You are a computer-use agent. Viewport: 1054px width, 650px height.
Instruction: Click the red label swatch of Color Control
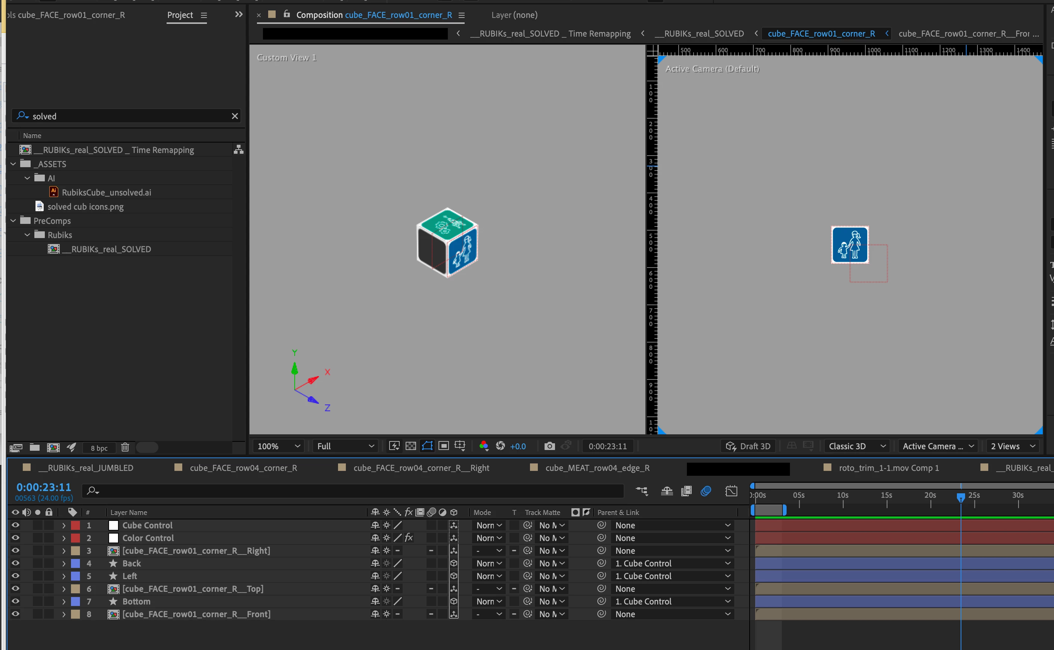75,538
